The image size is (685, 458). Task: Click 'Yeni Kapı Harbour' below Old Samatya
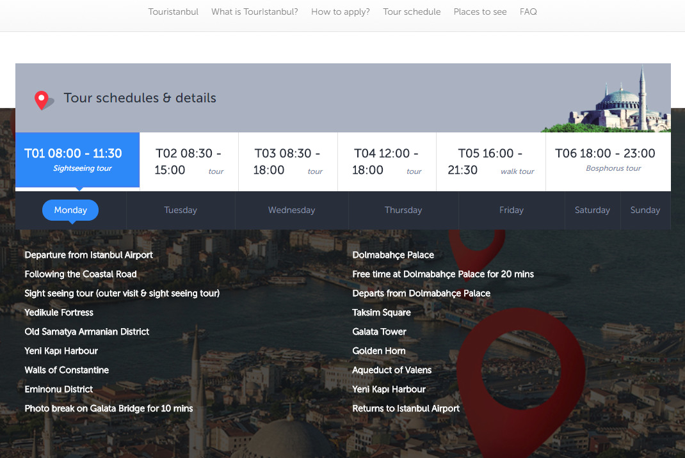pos(61,351)
